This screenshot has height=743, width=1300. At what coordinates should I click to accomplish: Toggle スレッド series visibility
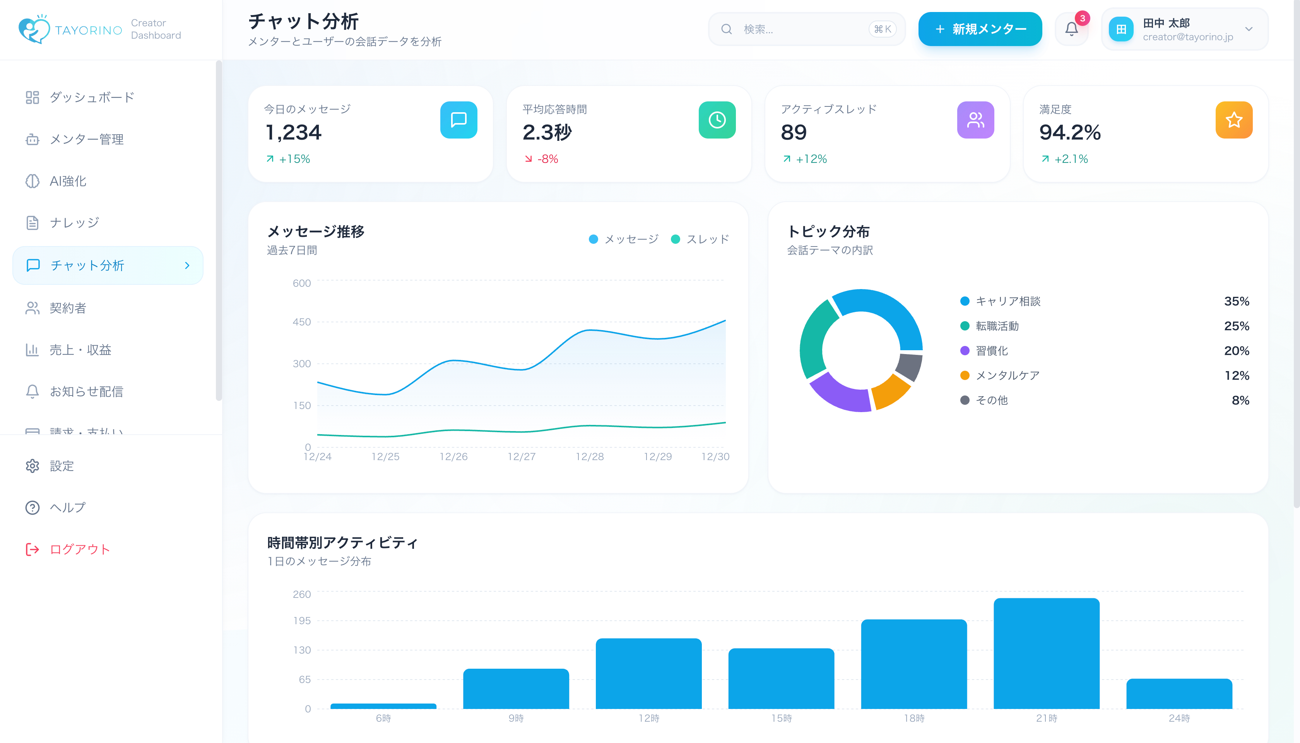701,238
